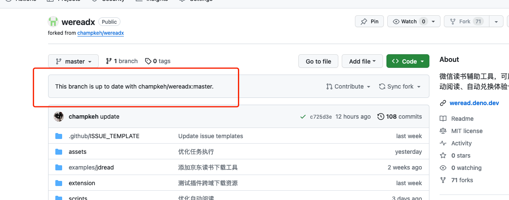The image size is (509, 200).
Task: Open the fork options dropdown arrow
Action: click(x=496, y=22)
